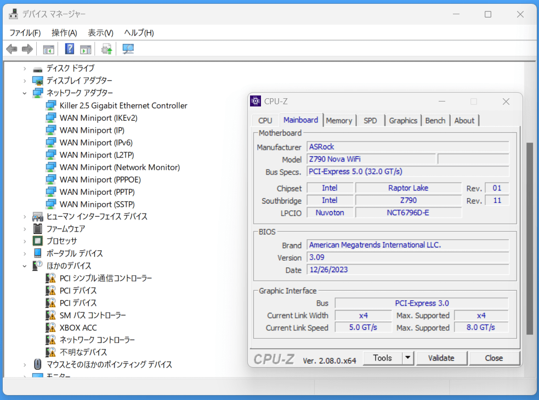Screen dimensions: 539x400
Task: Click the ディスク ドライブ drive icon
Action: (37, 69)
